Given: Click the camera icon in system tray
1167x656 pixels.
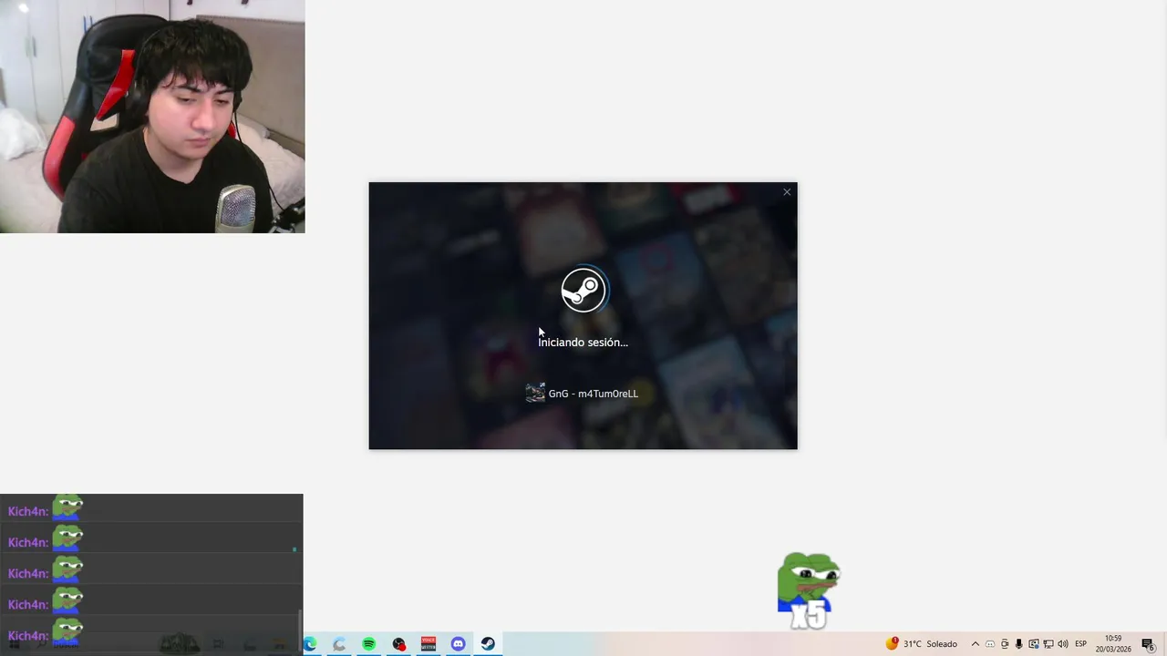Looking at the screenshot, I should pyautogui.click(x=1005, y=644).
